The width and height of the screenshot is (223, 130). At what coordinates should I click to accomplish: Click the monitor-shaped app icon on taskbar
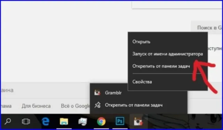tap(83, 122)
